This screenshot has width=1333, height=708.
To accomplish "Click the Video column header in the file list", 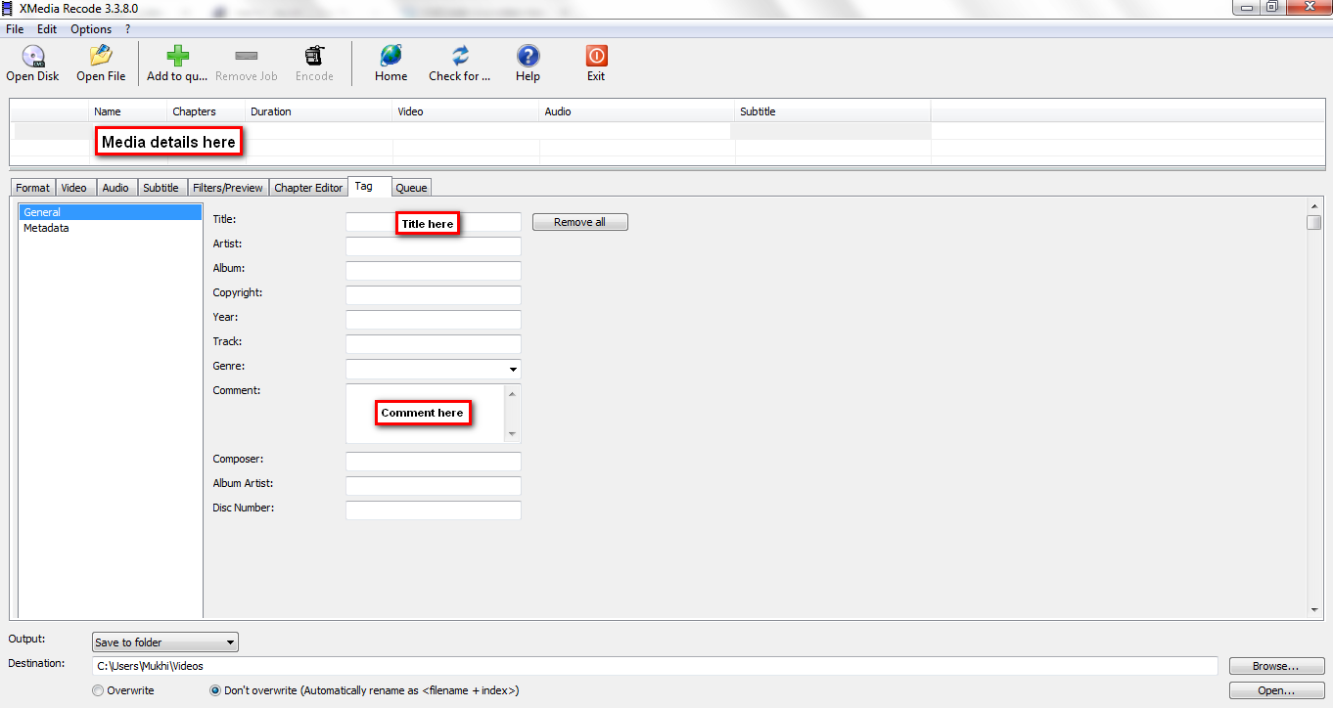I will (466, 111).
